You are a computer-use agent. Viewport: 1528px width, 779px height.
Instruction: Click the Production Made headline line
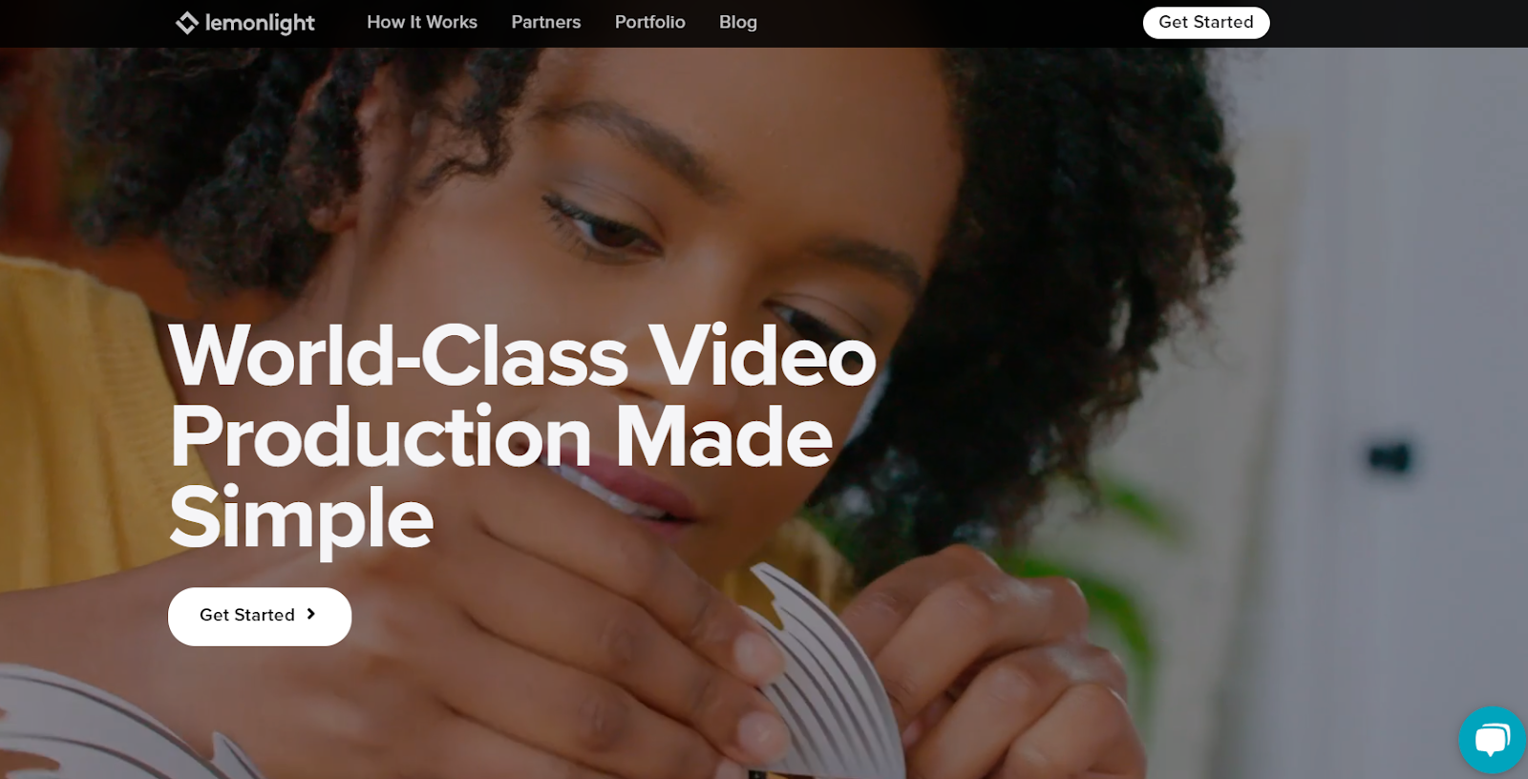(x=501, y=436)
